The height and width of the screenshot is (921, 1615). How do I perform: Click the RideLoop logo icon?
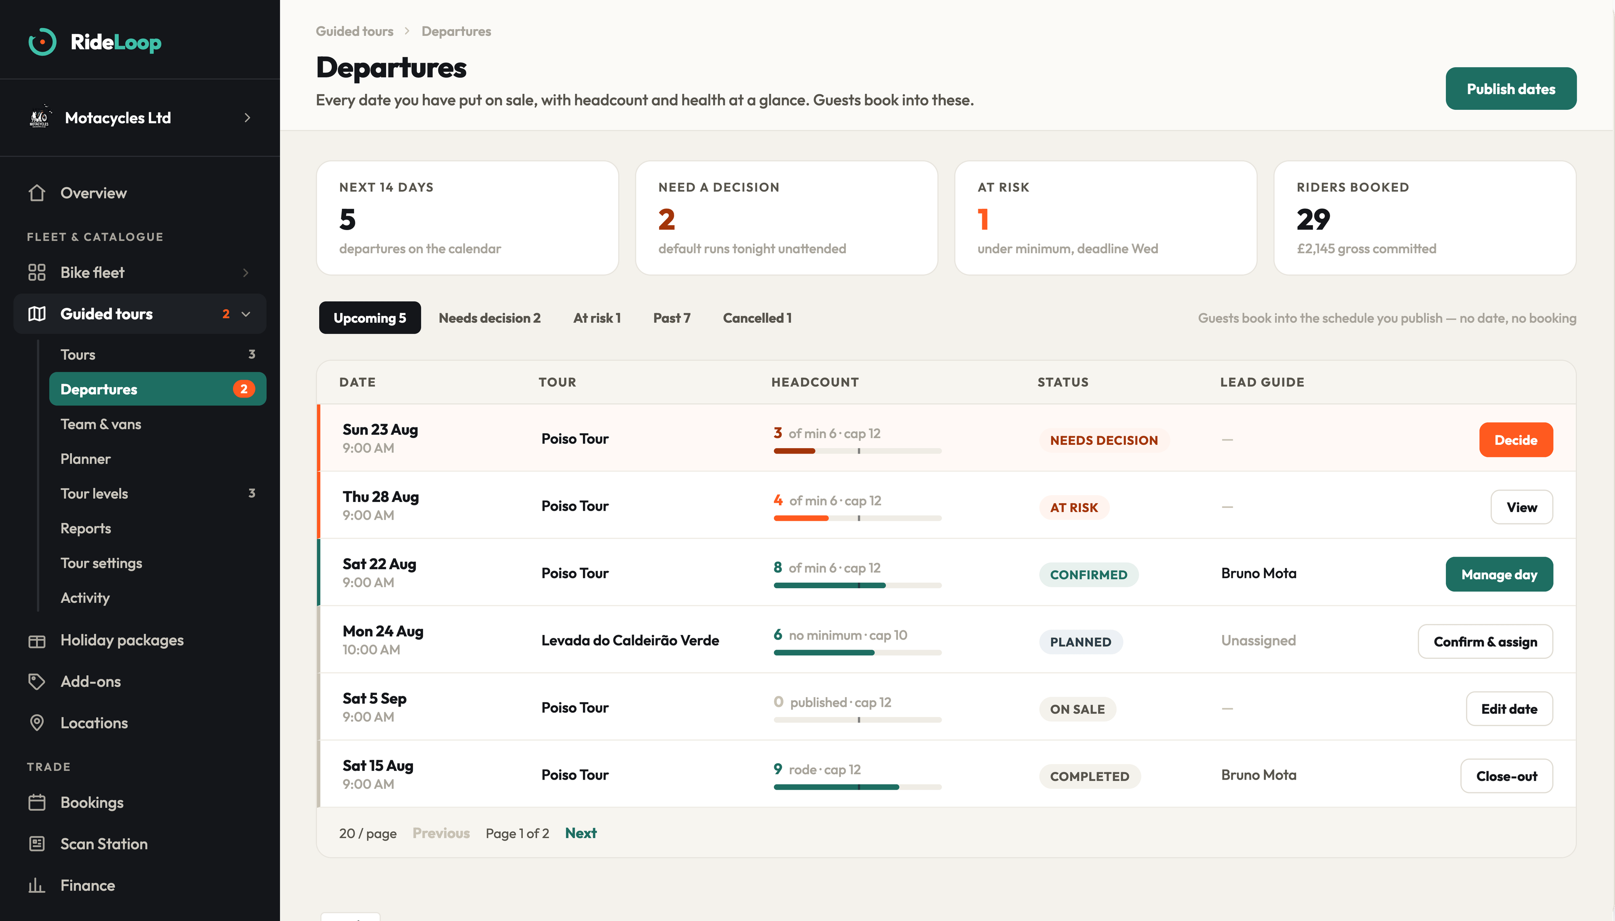tap(42, 42)
